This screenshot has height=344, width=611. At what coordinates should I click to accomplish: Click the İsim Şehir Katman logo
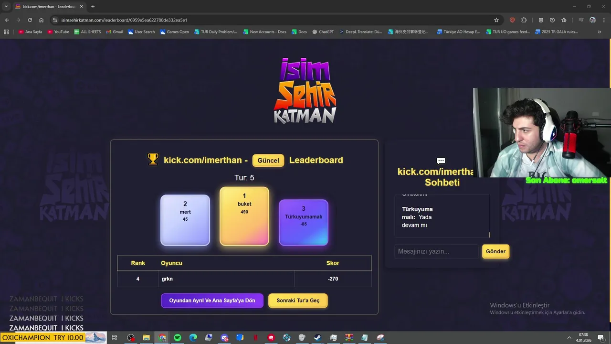click(x=305, y=90)
